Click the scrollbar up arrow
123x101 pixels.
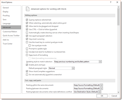click(x=119, y=7)
